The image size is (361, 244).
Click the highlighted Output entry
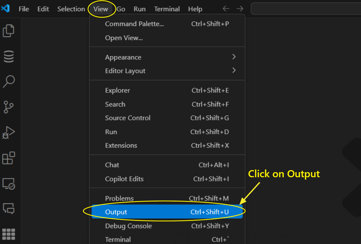167,212
